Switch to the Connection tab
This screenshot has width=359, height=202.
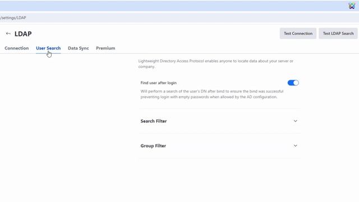pos(16,48)
